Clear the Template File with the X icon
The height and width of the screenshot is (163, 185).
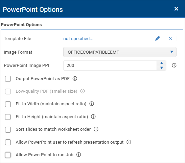(170, 38)
